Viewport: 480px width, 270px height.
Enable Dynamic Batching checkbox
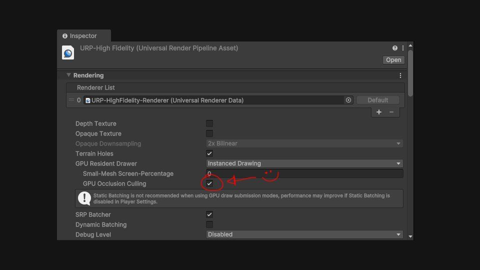pos(209,224)
